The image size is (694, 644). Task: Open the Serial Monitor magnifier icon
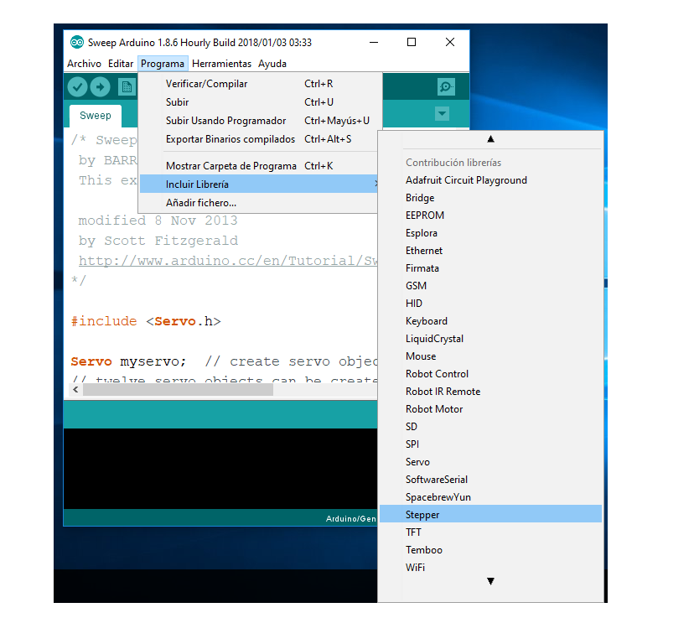click(446, 86)
